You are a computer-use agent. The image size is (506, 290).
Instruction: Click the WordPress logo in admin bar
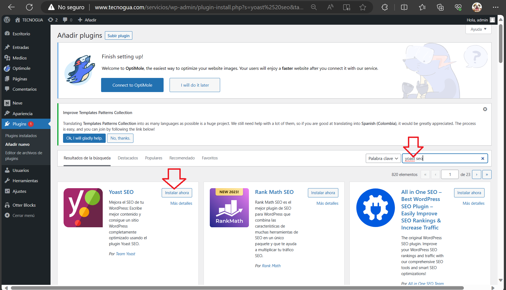[7, 20]
